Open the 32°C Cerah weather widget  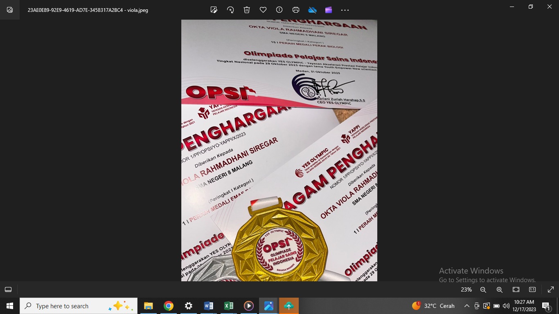pos(434,306)
